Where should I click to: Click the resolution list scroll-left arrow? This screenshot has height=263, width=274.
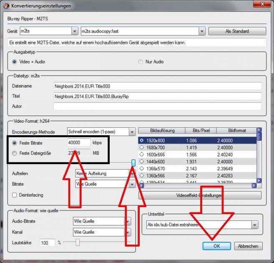(142, 185)
